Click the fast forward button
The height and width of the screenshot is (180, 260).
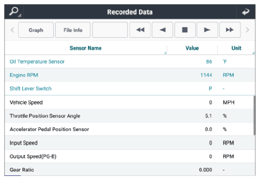(x=230, y=30)
